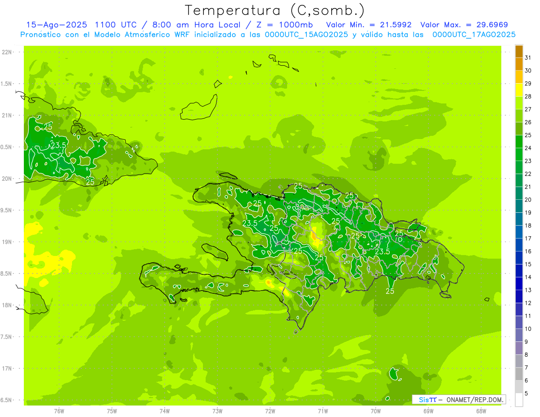Click the "76W" longitude axis label
The height and width of the screenshot is (417, 540).
pyautogui.click(x=59, y=411)
